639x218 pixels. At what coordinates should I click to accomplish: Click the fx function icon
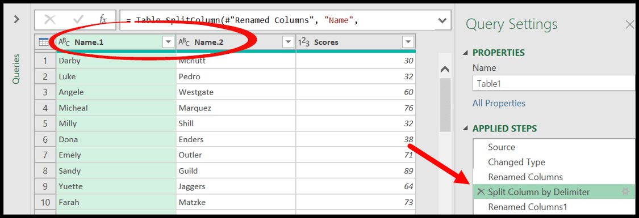tap(103, 19)
